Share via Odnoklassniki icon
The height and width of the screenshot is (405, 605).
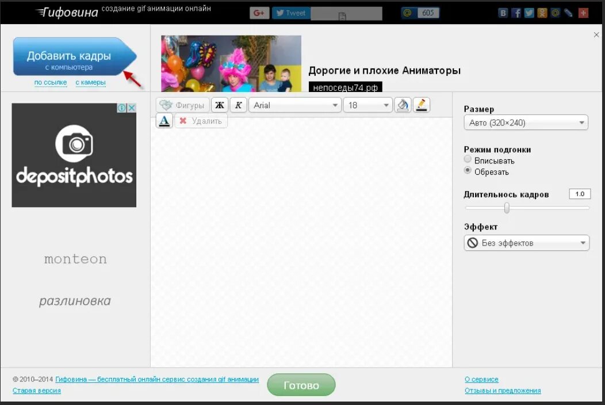point(542,13)
